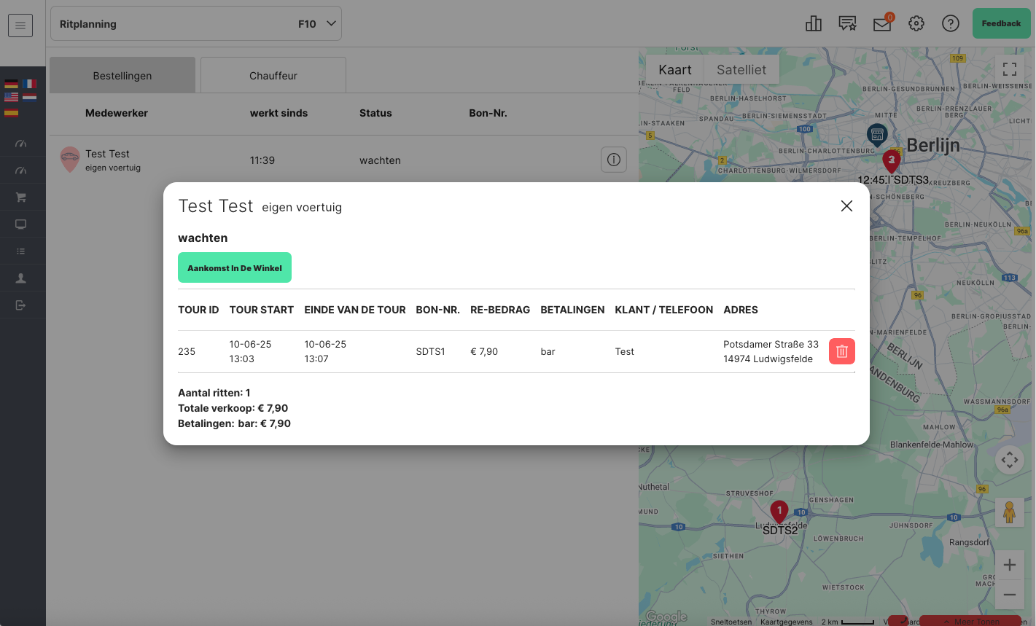The height and width of the screenshot is (626, 1036).
Task: Click bon number SDTS1 cell
Action: (430, 351)
